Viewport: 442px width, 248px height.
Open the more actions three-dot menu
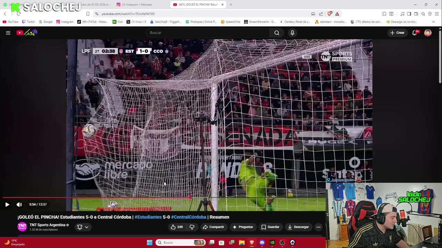pyautogui.click(x=318, y=227)
